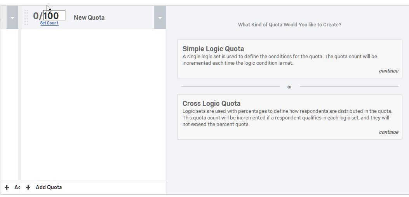The height and width of the screenshot is (197, 409).
Task: Click the Set Count link
Action: coord(49,23)
